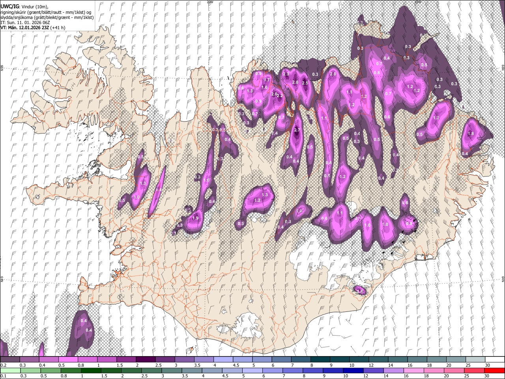Click the 1.7 precipitation value on the map

click(x=267, y=80)
